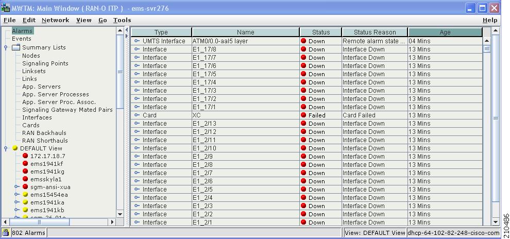The width and height of the screenshot is (510, 239).
Task: Click key icon in E1_17/8 row
Action: click(137, 49)
